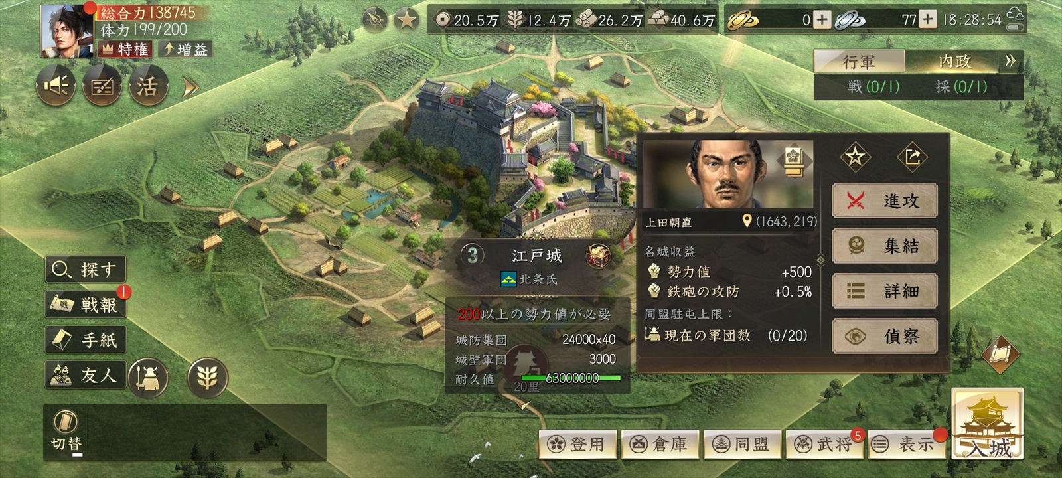Click the castle durability green bar

pos(571,378)
